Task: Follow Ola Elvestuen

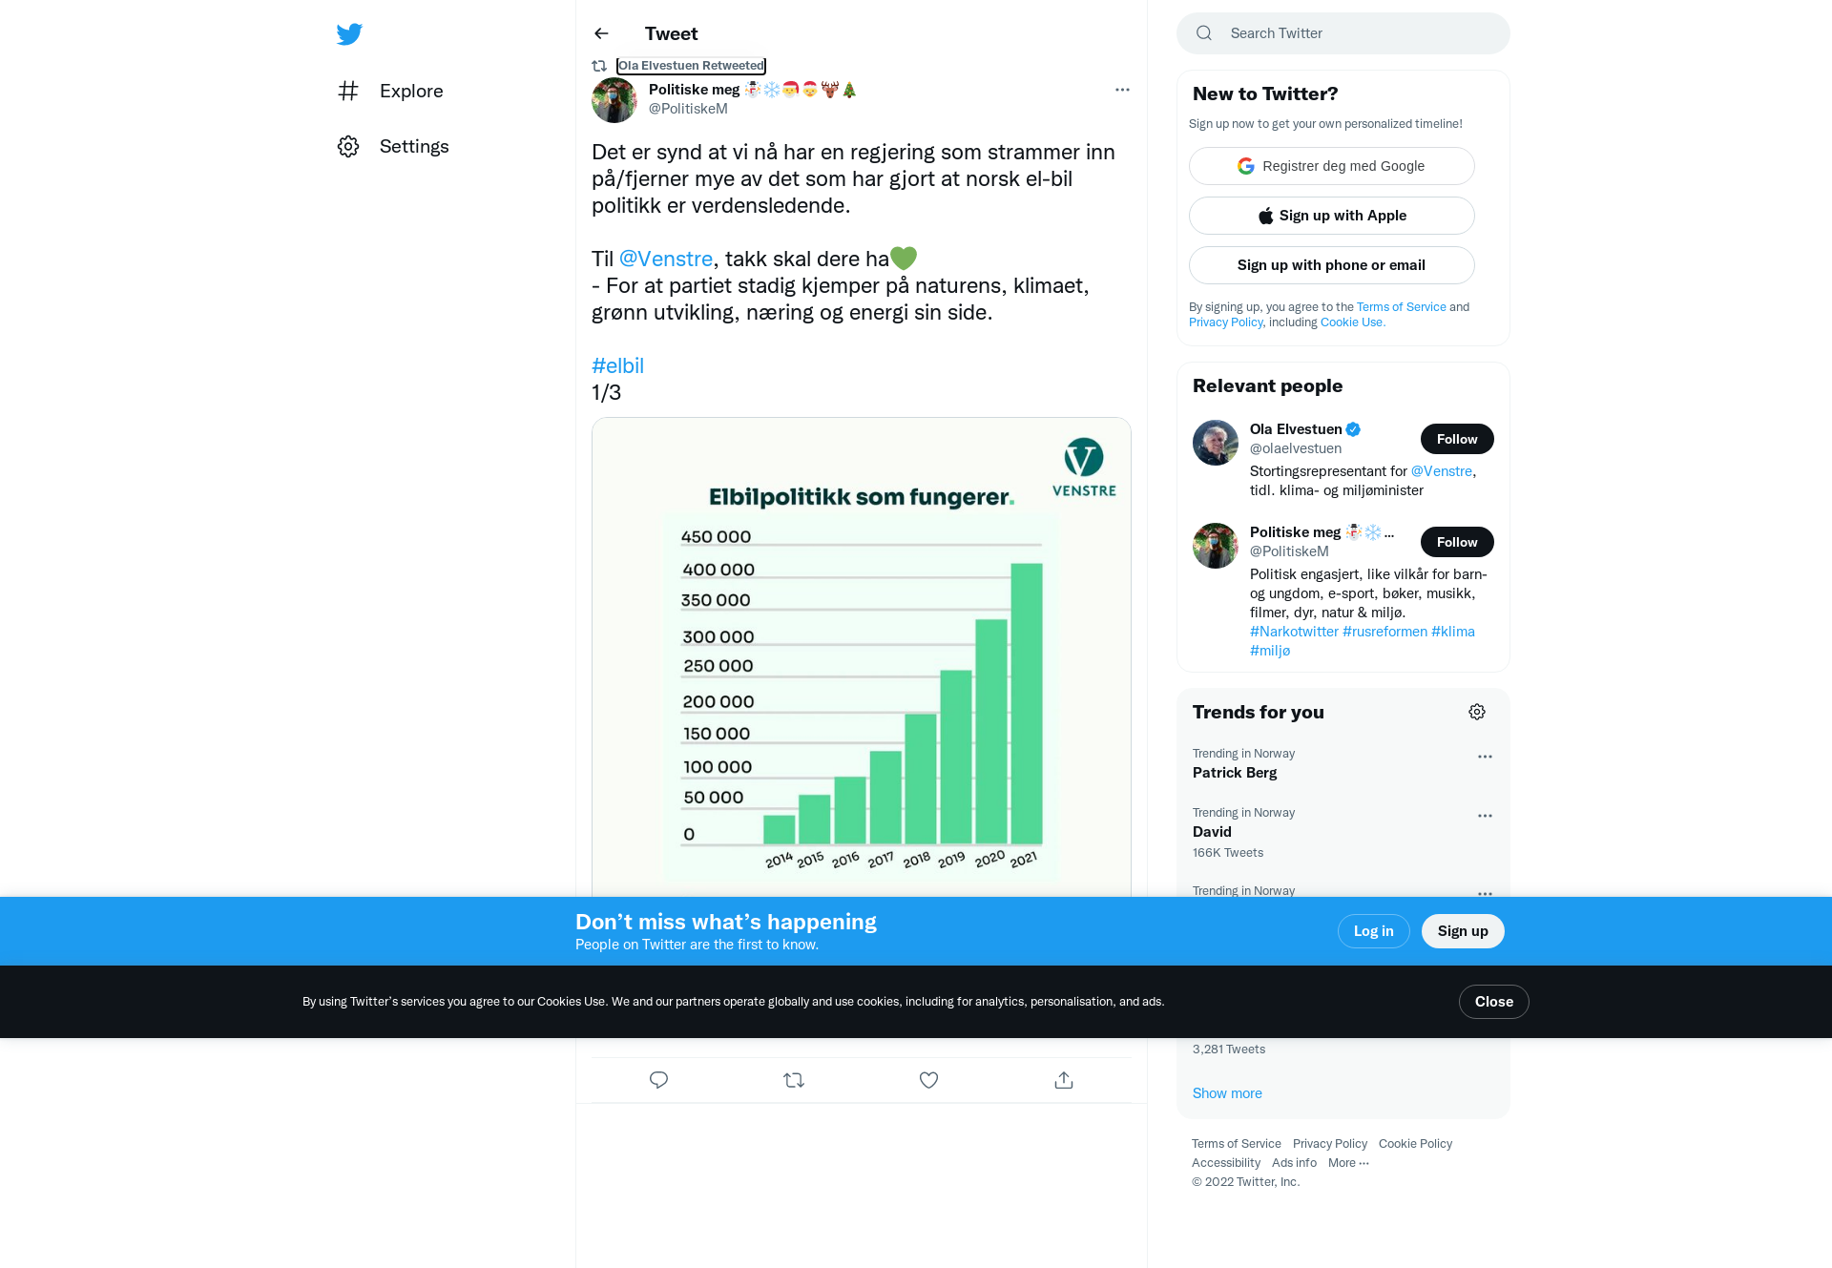Action: (x=1457, y=439)
